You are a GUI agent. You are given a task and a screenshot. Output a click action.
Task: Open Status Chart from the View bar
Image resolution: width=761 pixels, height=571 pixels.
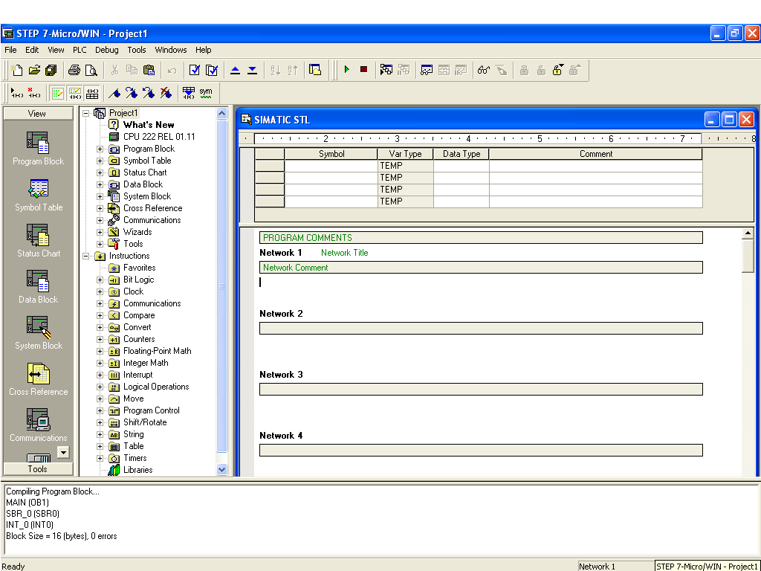click(38, 241)
